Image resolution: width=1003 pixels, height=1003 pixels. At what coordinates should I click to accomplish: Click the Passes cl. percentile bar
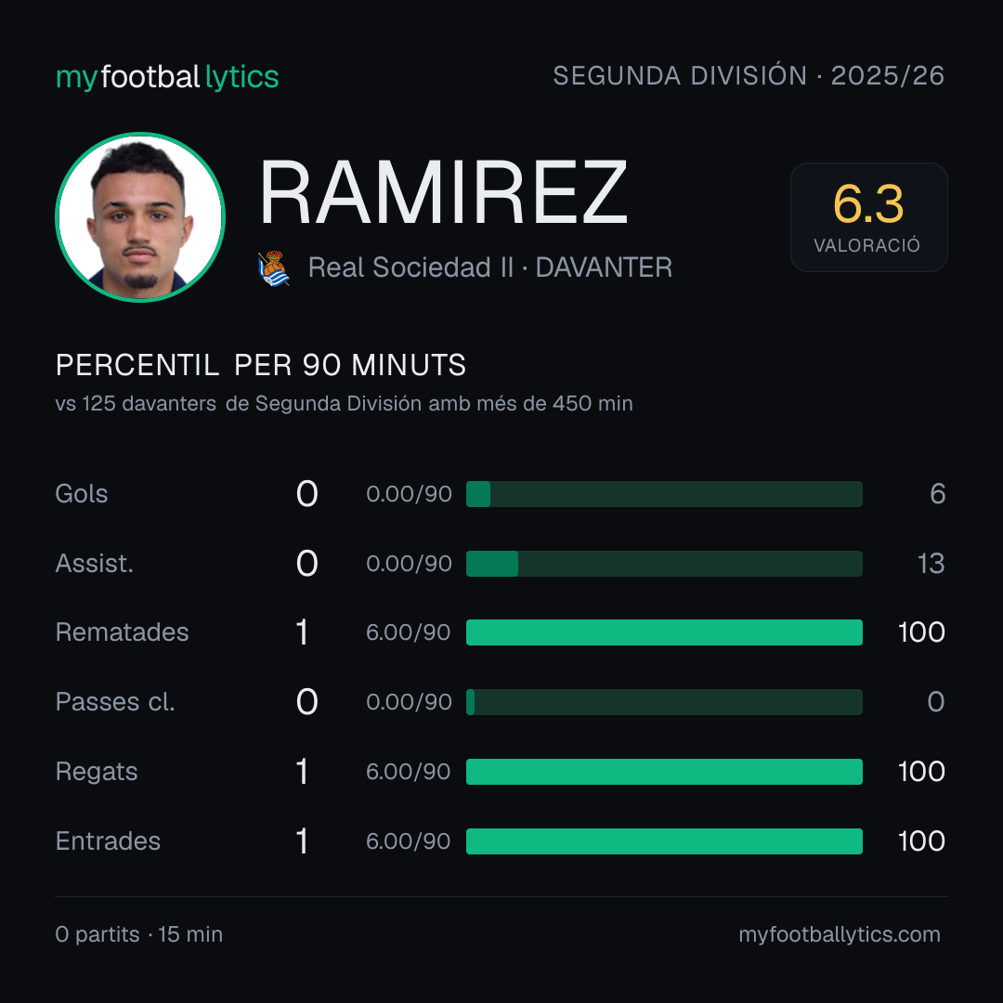pyautogui.click(x=664, y=702)
